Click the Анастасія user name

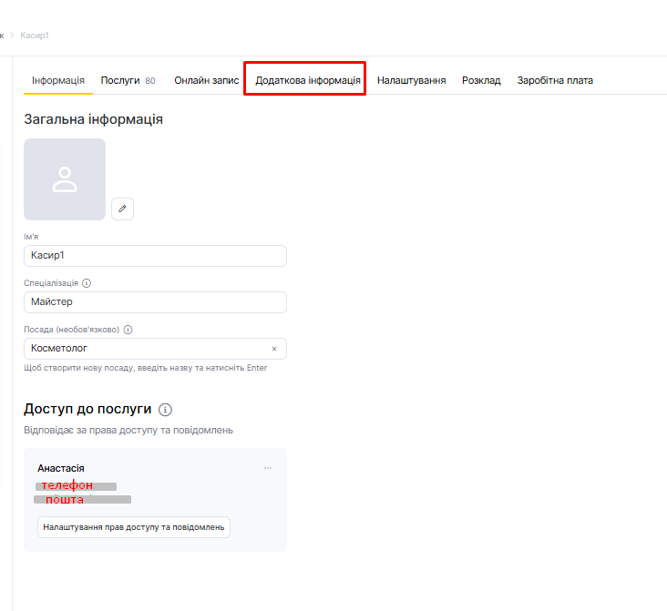[x=61, y=468]
